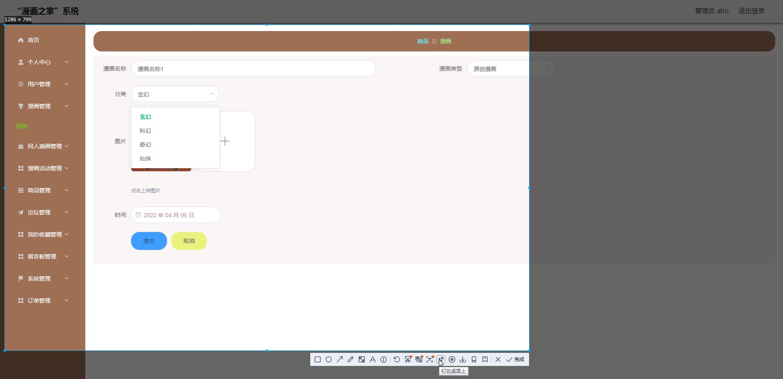Choose 奇幻 from the category list
The width and height of the screenshot is (783, 379).
click(175, 145)
